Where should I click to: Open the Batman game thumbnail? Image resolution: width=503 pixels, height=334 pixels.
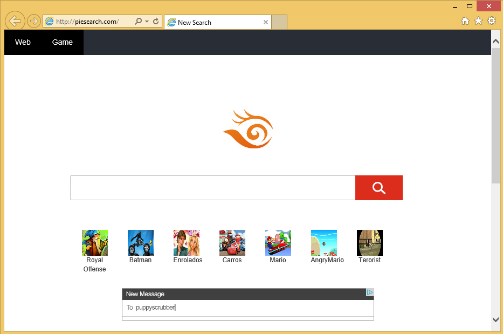[x=141, y=243]
